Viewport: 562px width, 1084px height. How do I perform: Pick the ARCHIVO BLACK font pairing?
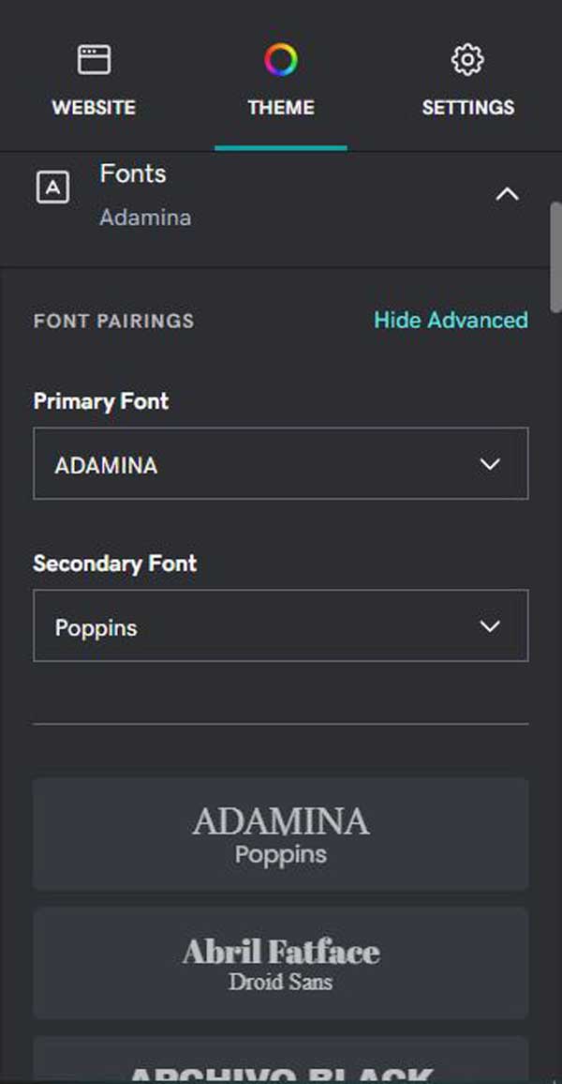[280, 1064]
